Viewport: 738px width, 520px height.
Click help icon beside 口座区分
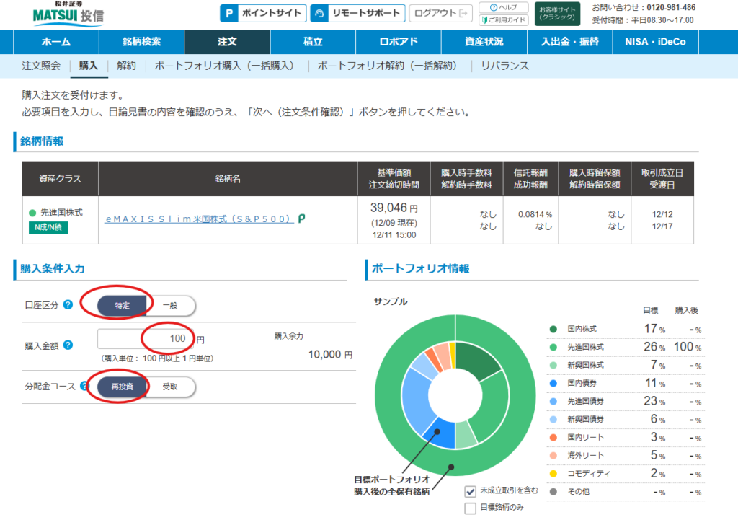pos(68,304)
